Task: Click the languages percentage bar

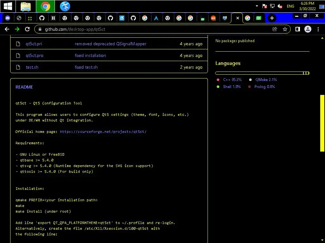Action: [262, 73]
